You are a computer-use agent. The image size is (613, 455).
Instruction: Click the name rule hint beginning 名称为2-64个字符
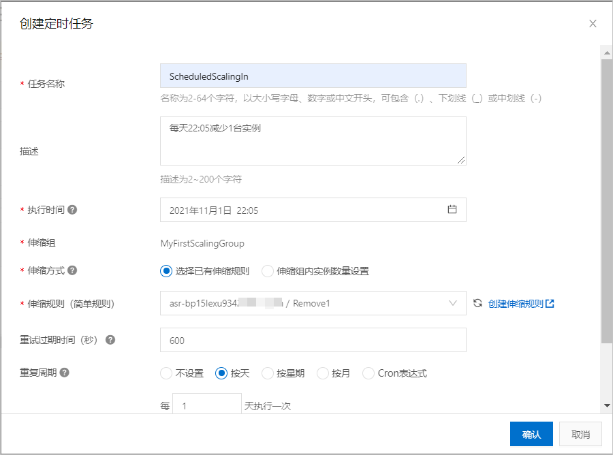click(x=351, y=98)
